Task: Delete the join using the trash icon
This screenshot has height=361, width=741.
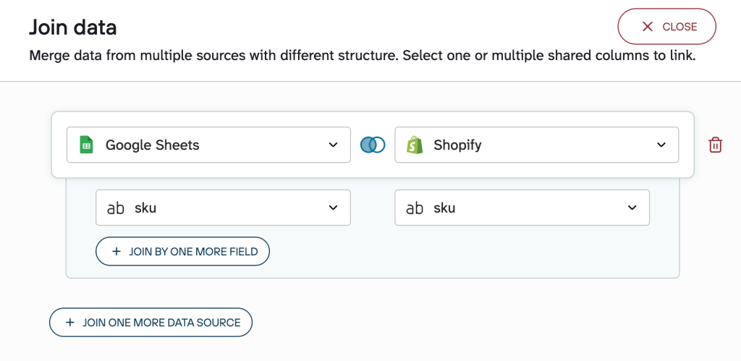Action: point(715,145)
